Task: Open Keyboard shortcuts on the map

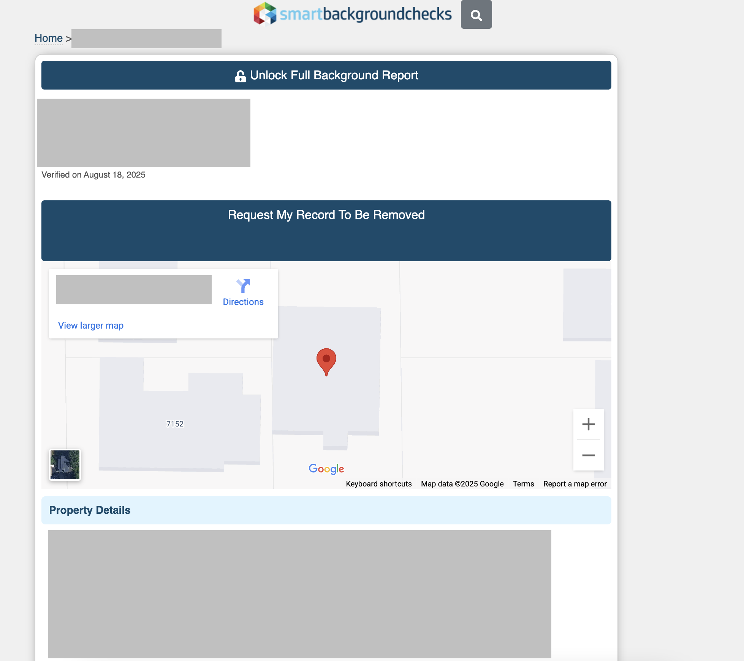Action: (x=378, y=484)
